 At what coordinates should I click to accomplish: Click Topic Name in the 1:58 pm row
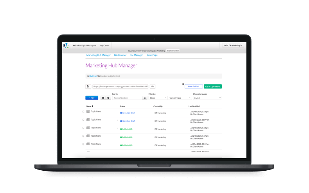tap(96, 128)
